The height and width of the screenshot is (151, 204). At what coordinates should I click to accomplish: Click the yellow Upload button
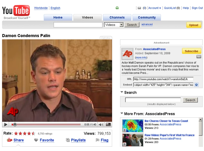(193, 25)
